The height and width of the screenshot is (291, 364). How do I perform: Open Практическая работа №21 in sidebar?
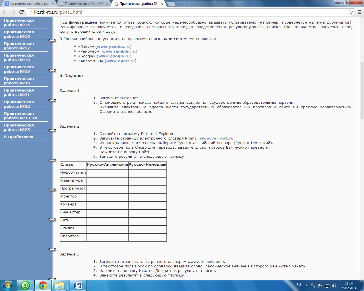tap(19, 93)
